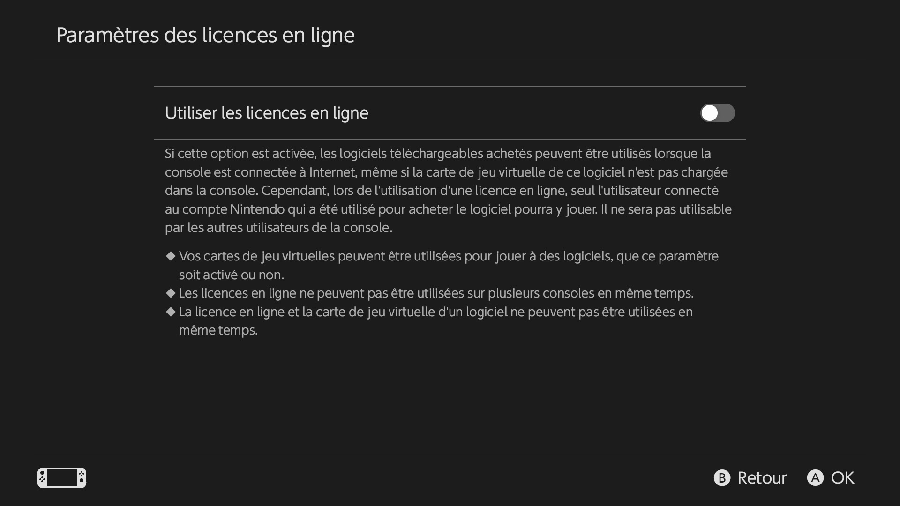
Task: Click the Paramètres des licences en ligne title
Action: click(205, 35)
